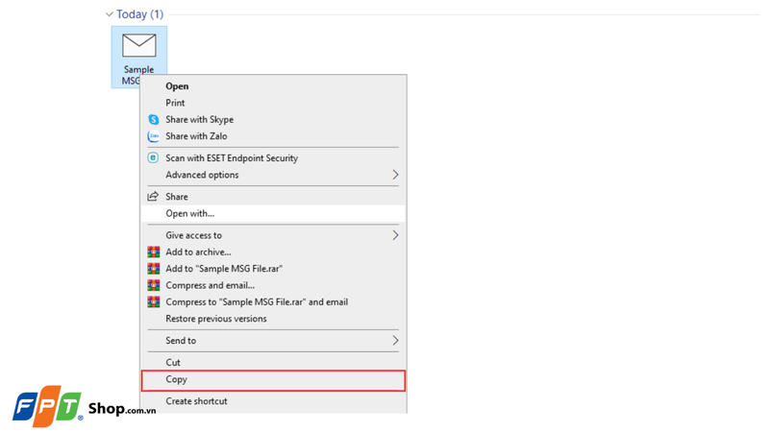Click Create shortcut menu entry

point(196,401)
